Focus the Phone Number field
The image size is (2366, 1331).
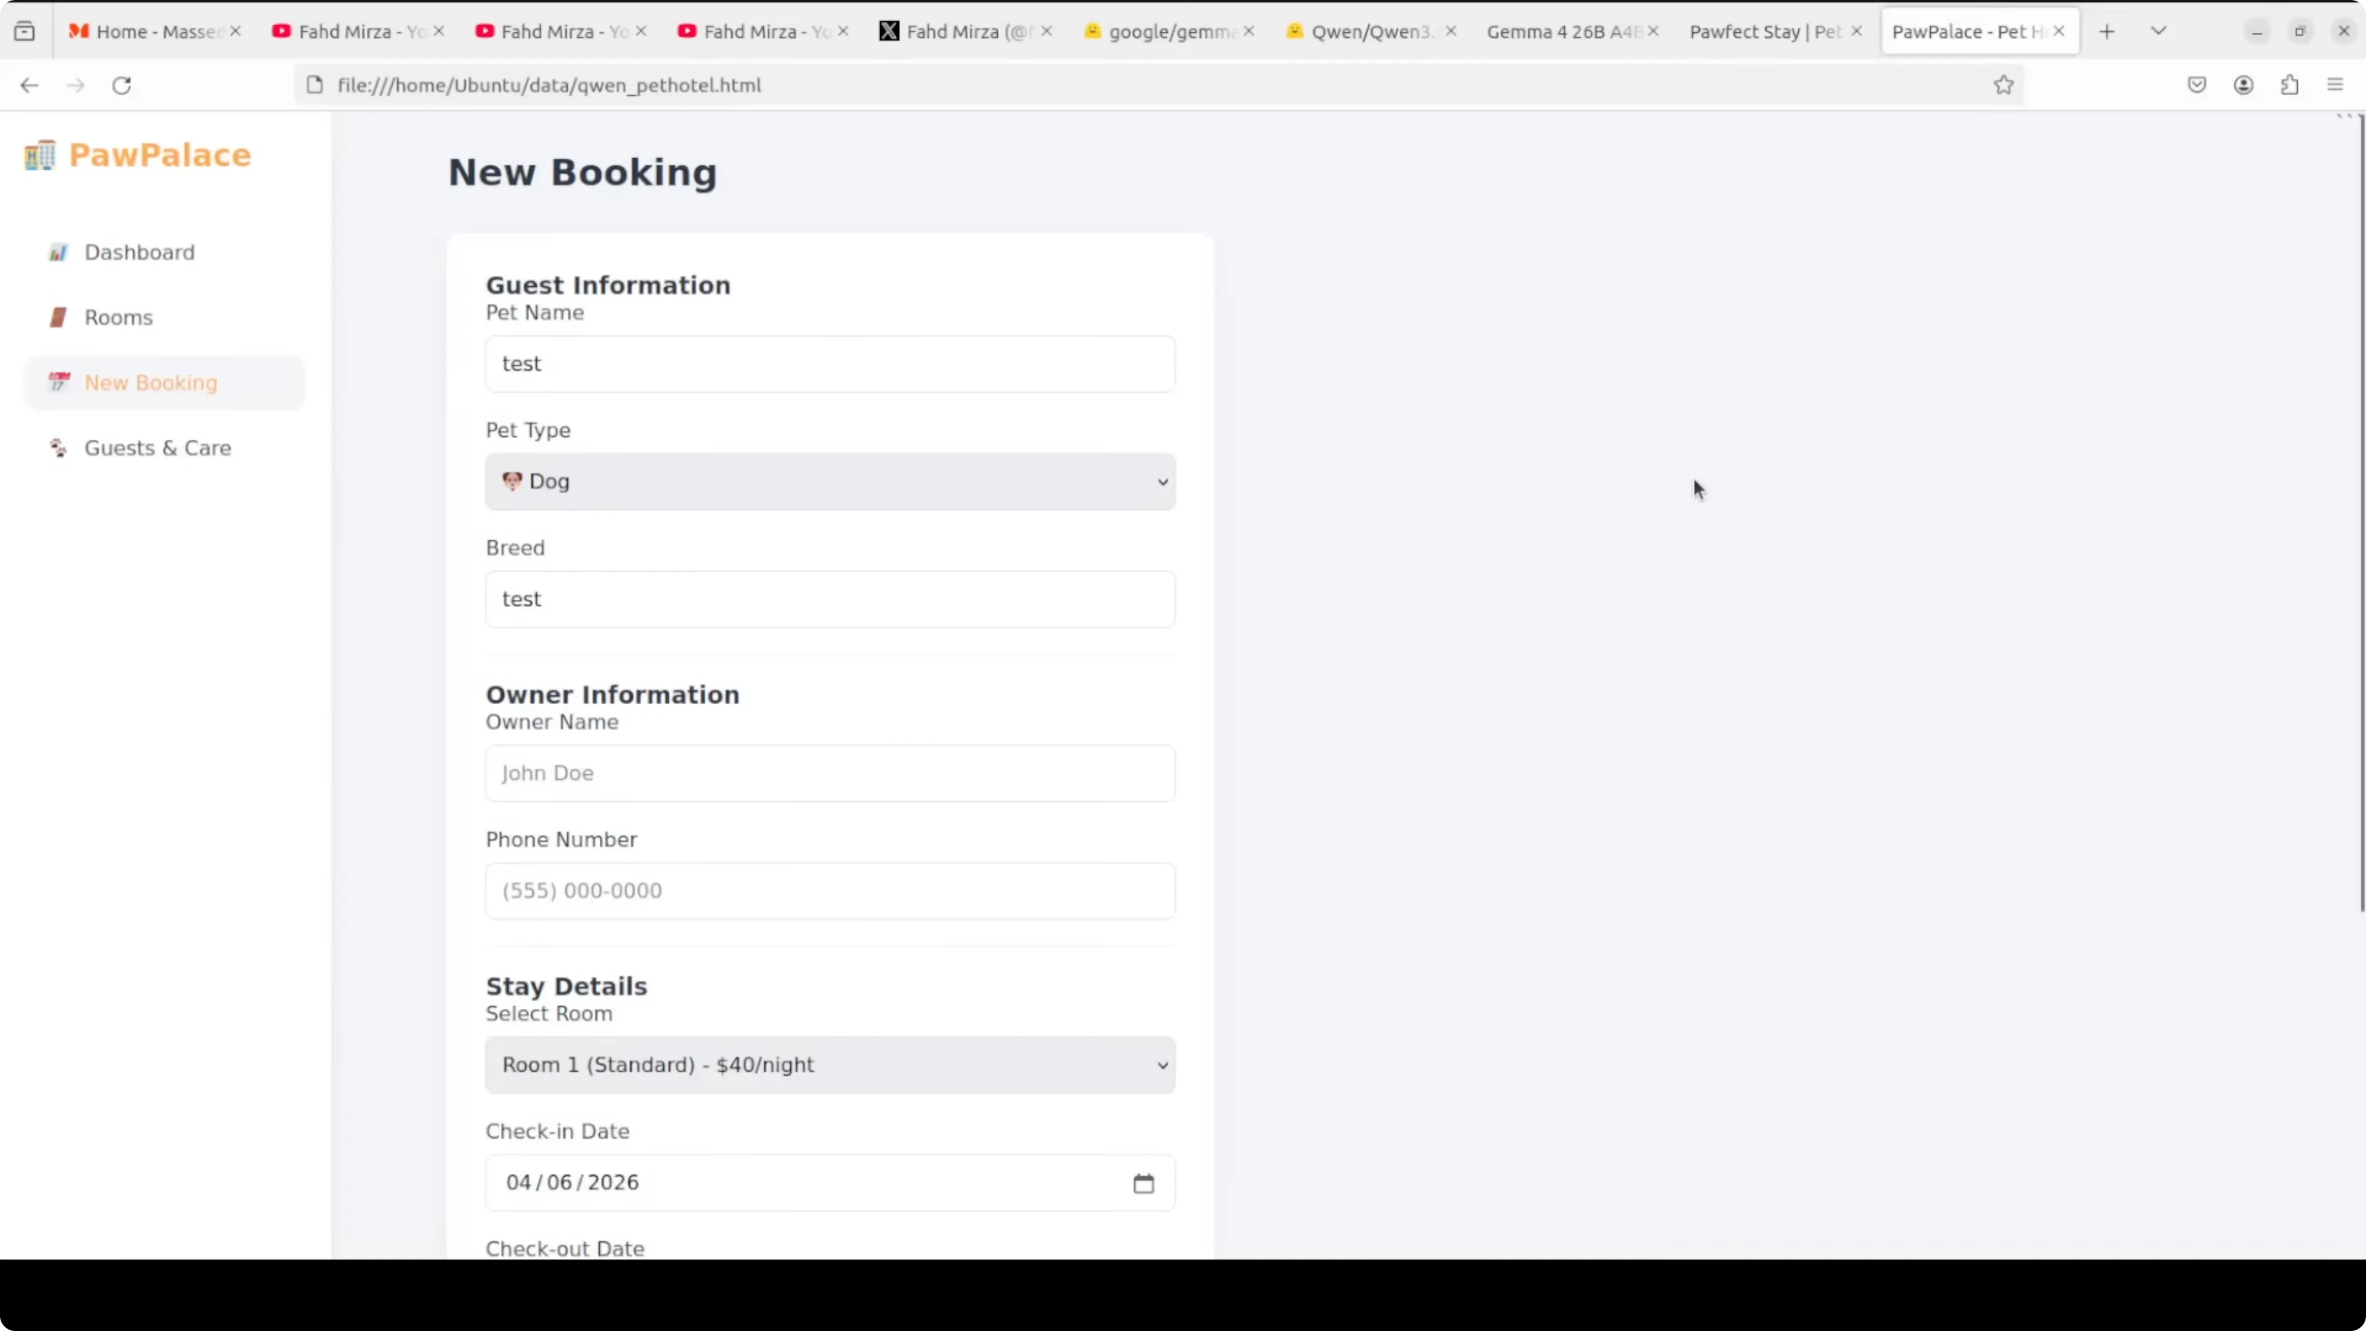coord(829,891)
